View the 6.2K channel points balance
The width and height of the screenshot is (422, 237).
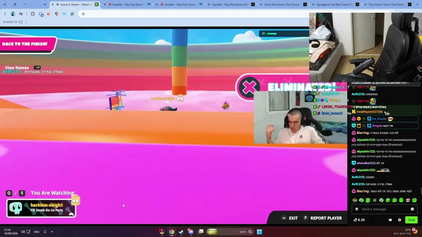click(x=359, y=220)
